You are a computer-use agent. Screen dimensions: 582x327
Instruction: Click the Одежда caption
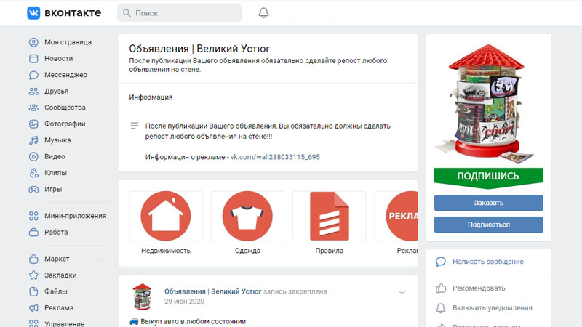click(x=247, y=251)
